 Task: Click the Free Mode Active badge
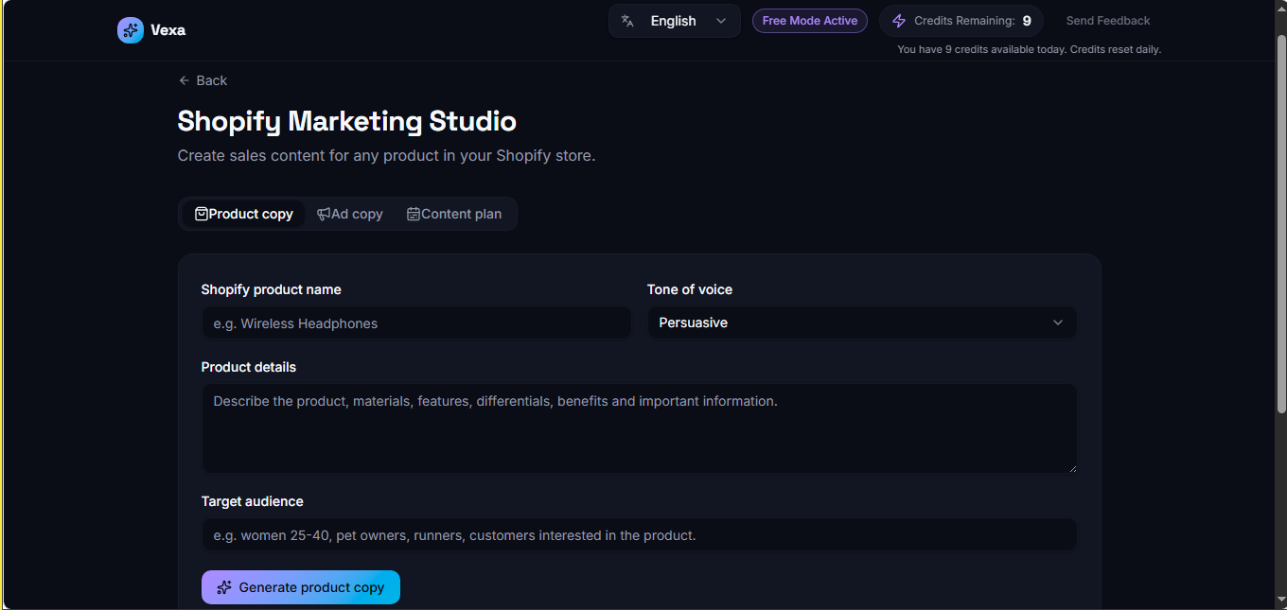[x=810, y=21]
